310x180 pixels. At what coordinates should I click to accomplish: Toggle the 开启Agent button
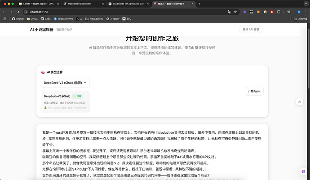[x=254, y=91]
